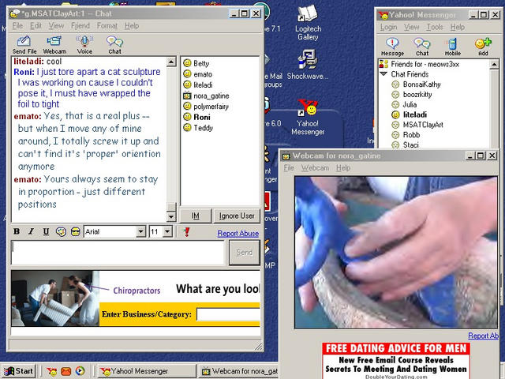Click the IM button
Screen dimensions: 505x379
coord(196,216)
